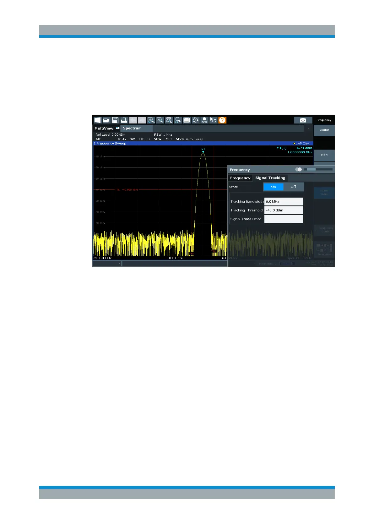Select the first zoom mode icon
This screenshot has height=529, width=374.
pos(151,120)
